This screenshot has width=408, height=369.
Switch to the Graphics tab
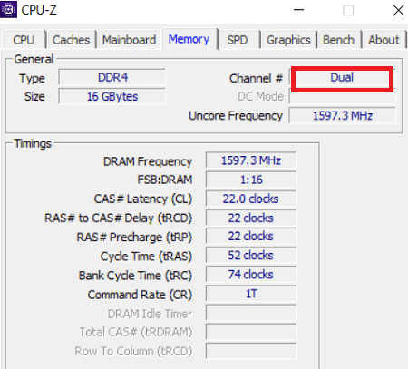[288, 40]
